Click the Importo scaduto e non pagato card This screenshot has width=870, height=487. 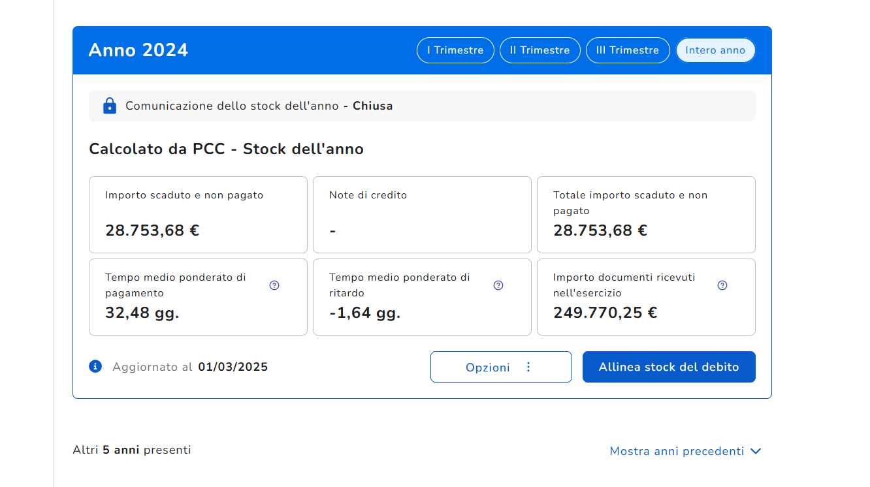tap(198, 214)
